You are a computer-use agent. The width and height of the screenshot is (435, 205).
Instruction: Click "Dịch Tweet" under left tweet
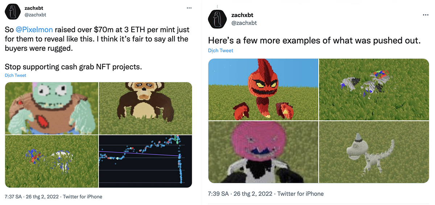point(16,75)
